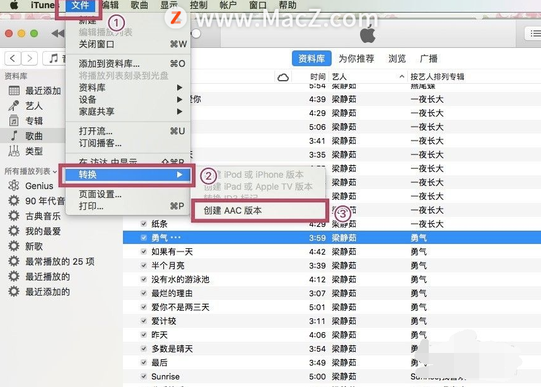Choose 添加到资料库… in the File menu
Screen dimensions: 541x387
click(127, 64)
